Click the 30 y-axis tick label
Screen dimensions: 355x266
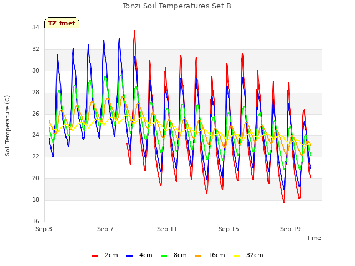[35, 70]
